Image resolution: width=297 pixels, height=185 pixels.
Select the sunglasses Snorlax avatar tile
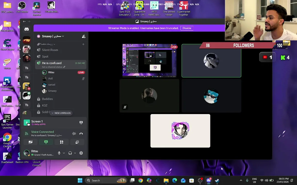[211, 96]
